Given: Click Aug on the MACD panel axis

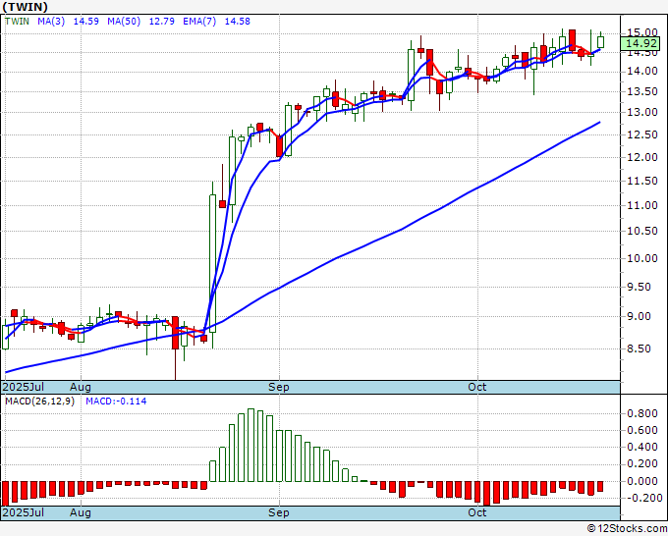Looking at the screenshot, I should point(81,512).
